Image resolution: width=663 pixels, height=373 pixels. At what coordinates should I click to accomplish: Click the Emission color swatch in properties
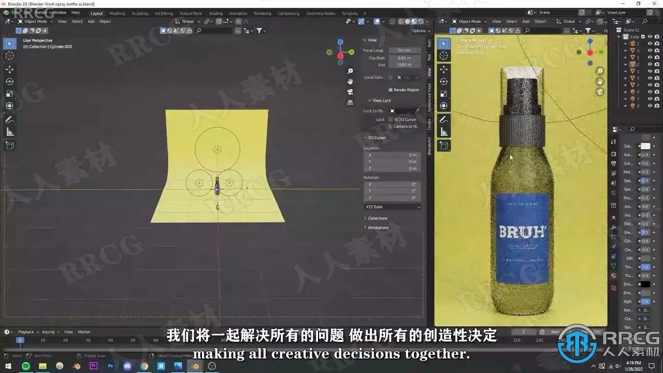(645, 284)
